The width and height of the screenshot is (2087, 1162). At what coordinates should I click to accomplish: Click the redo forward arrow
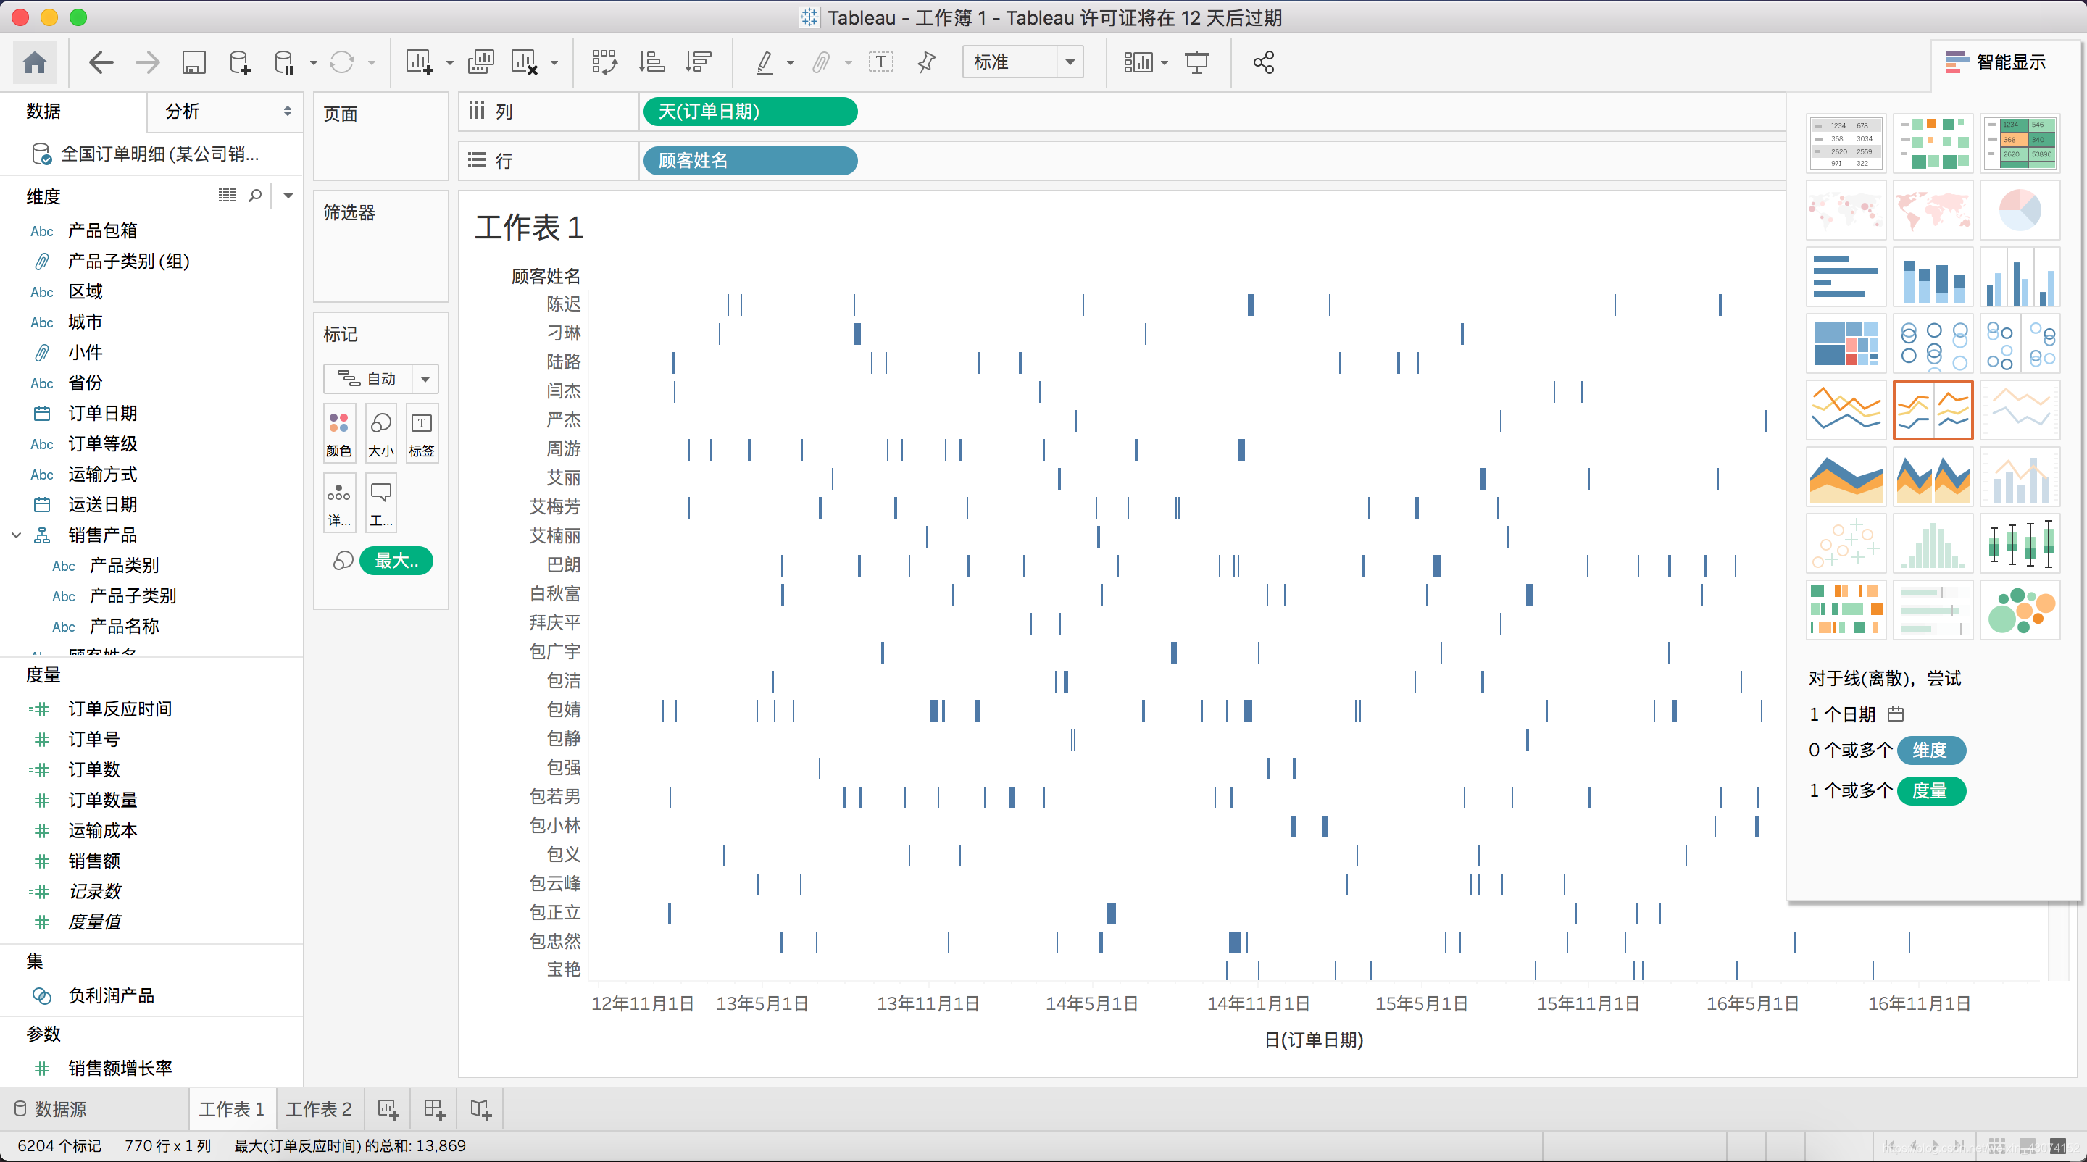pos(146,62)
